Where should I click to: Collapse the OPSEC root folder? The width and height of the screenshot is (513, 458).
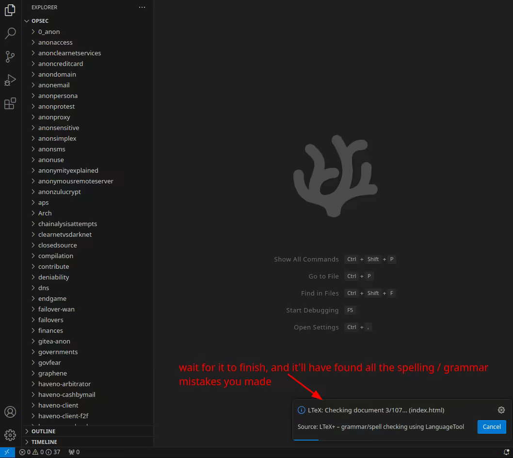(x=40, y=21)
